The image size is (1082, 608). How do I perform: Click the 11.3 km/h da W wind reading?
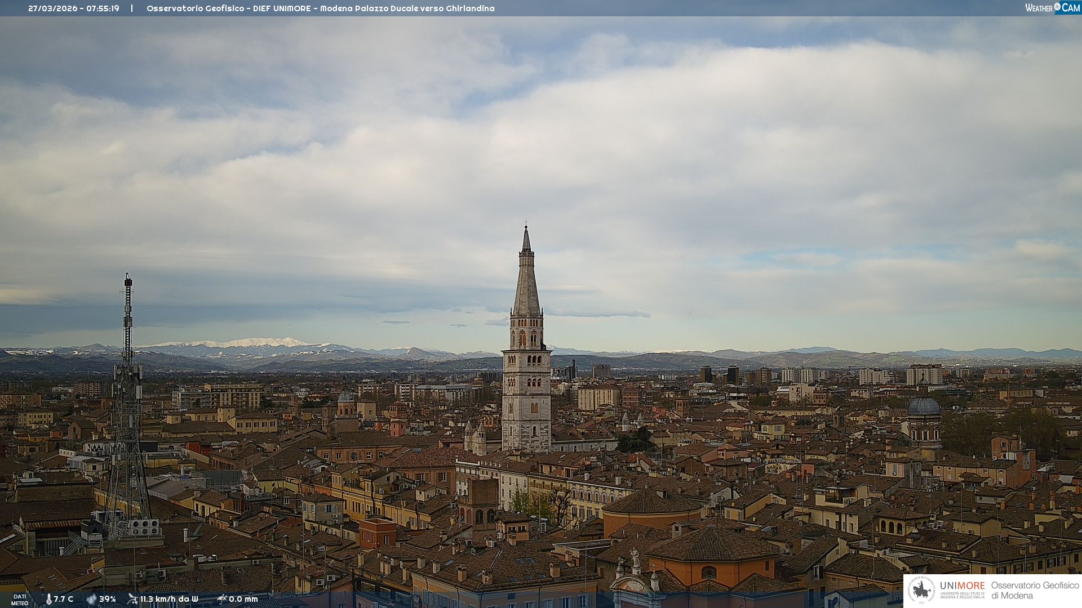pos(169,599)
